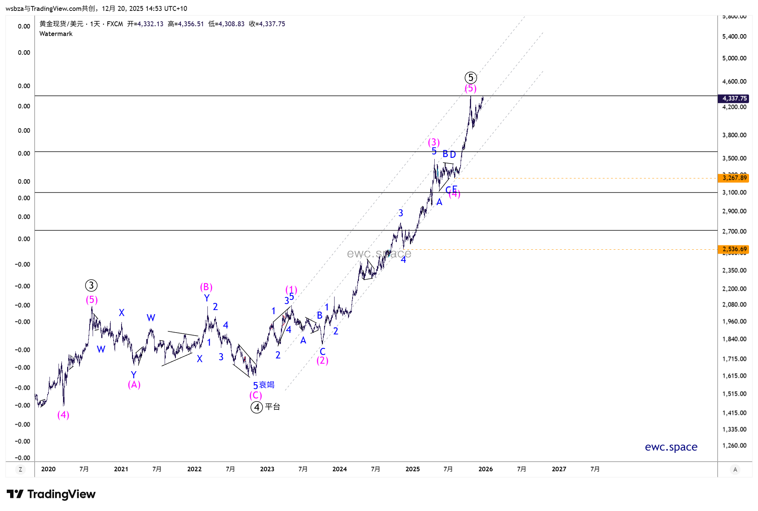Click the gray ewc.space watermark mid-chart

[379, 254]
